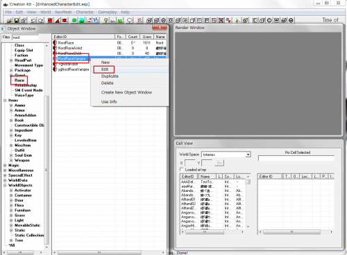This screenshot has height=255, width=347.
Task: Expand the Ammo tree node
Action: [x=11, y=105]
